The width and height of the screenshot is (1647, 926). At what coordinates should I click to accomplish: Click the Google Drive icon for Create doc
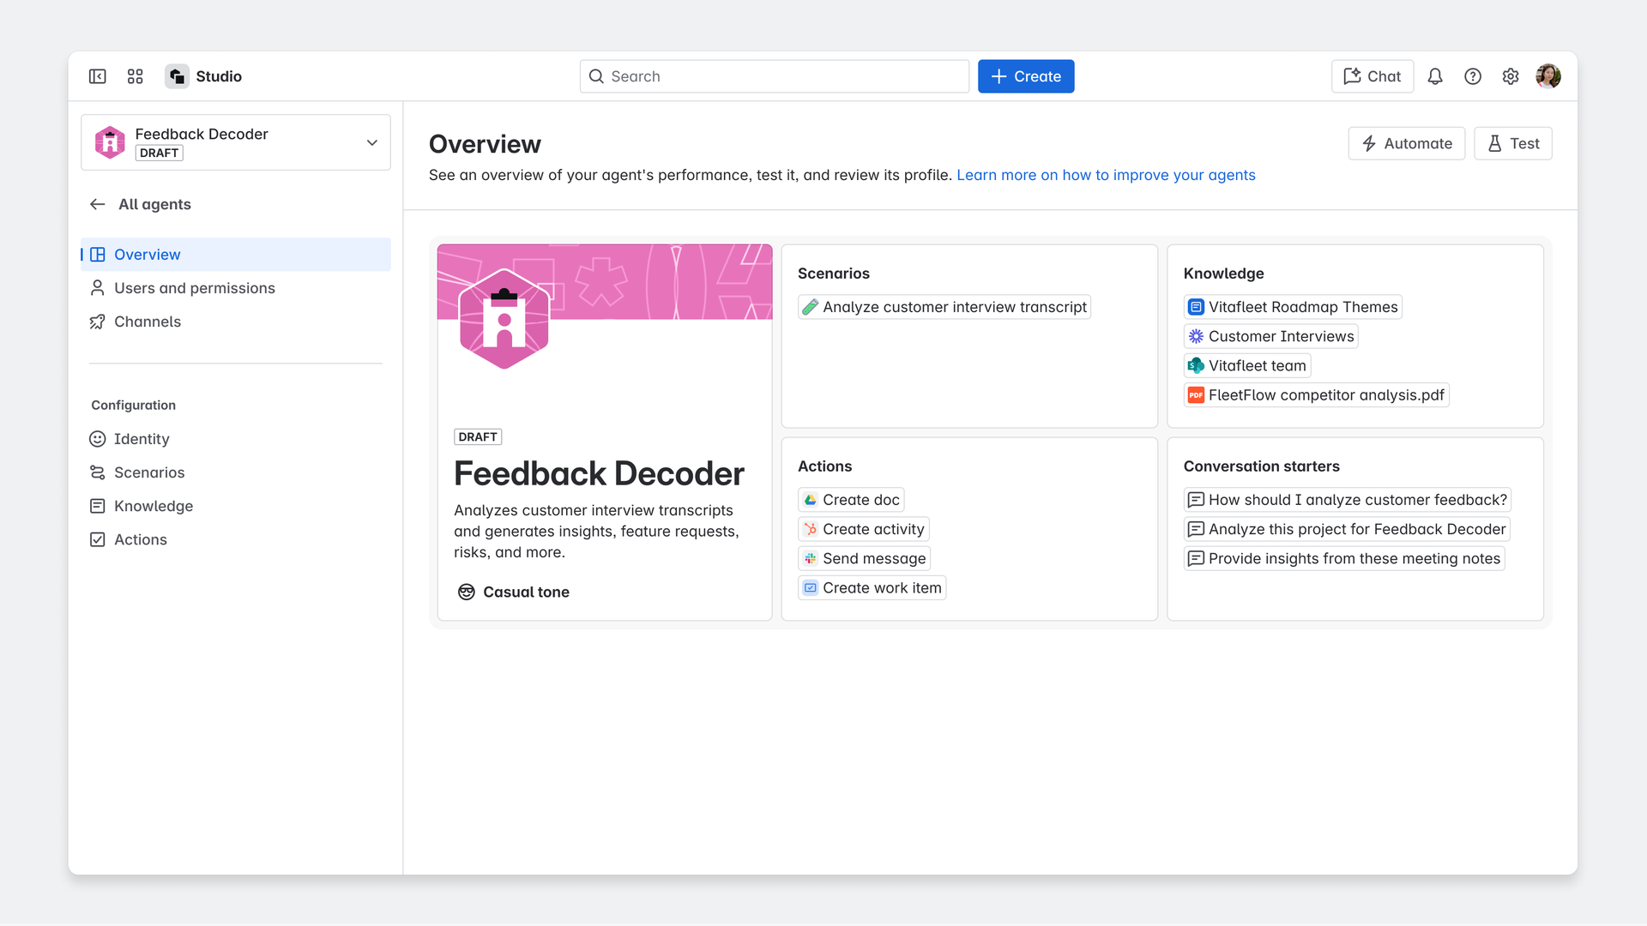coord(811,500)
